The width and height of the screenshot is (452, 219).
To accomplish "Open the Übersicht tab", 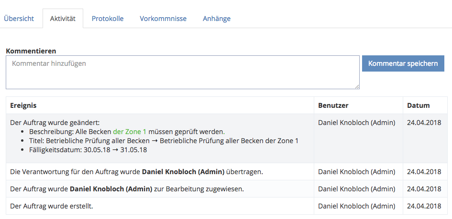I will pyautogui.click(x=19, y=19).
